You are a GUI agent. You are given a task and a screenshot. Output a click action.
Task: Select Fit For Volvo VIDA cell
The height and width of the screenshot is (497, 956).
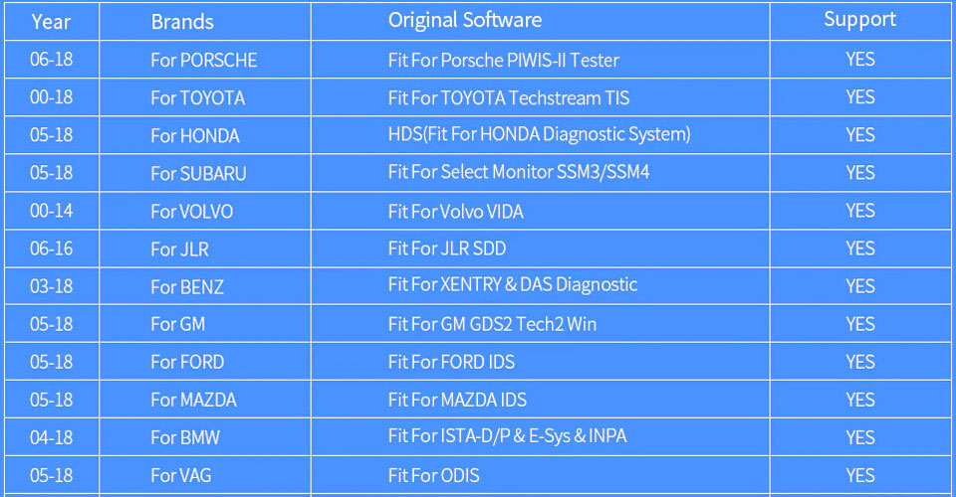click(455, 211)
